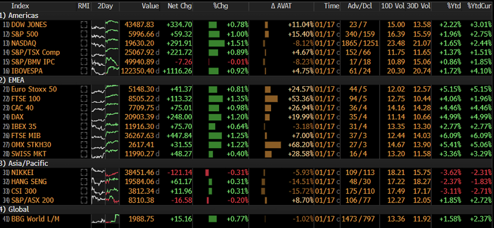Toggle the RMI checkbox for S&P/ASX 200
Screen dimensions: 494x228
pyautogui.click(x=84, y=200)
